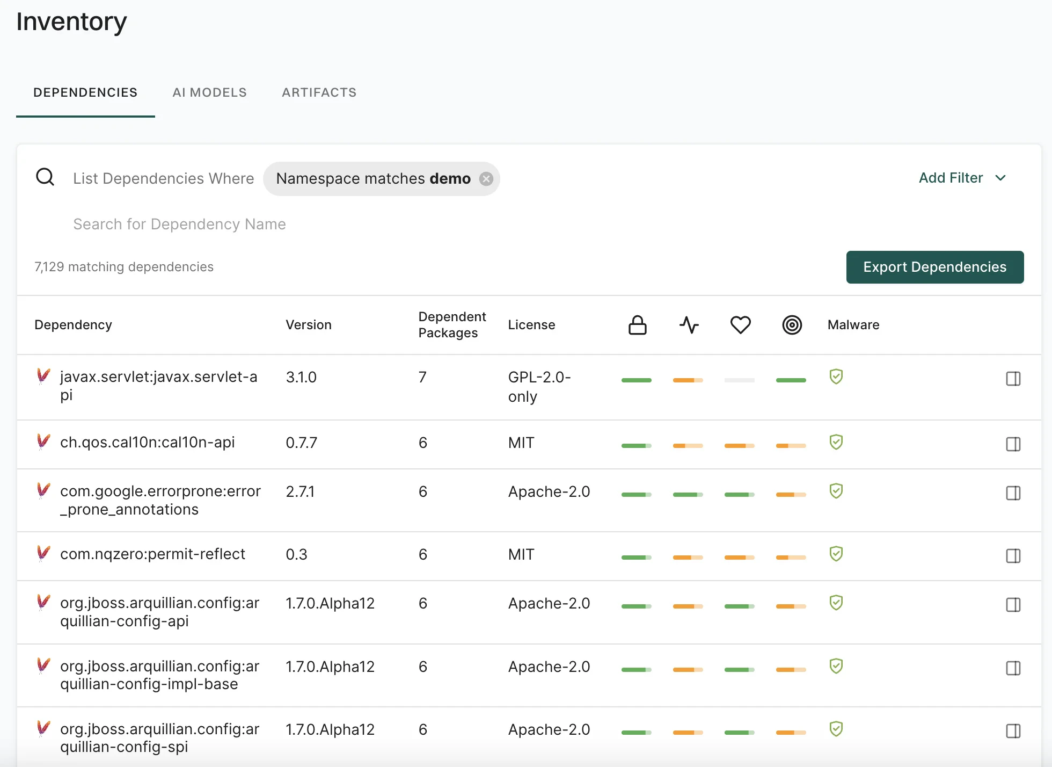
Task: Open side panel for javax.servlet-api row
Action: click(1013, 379)
